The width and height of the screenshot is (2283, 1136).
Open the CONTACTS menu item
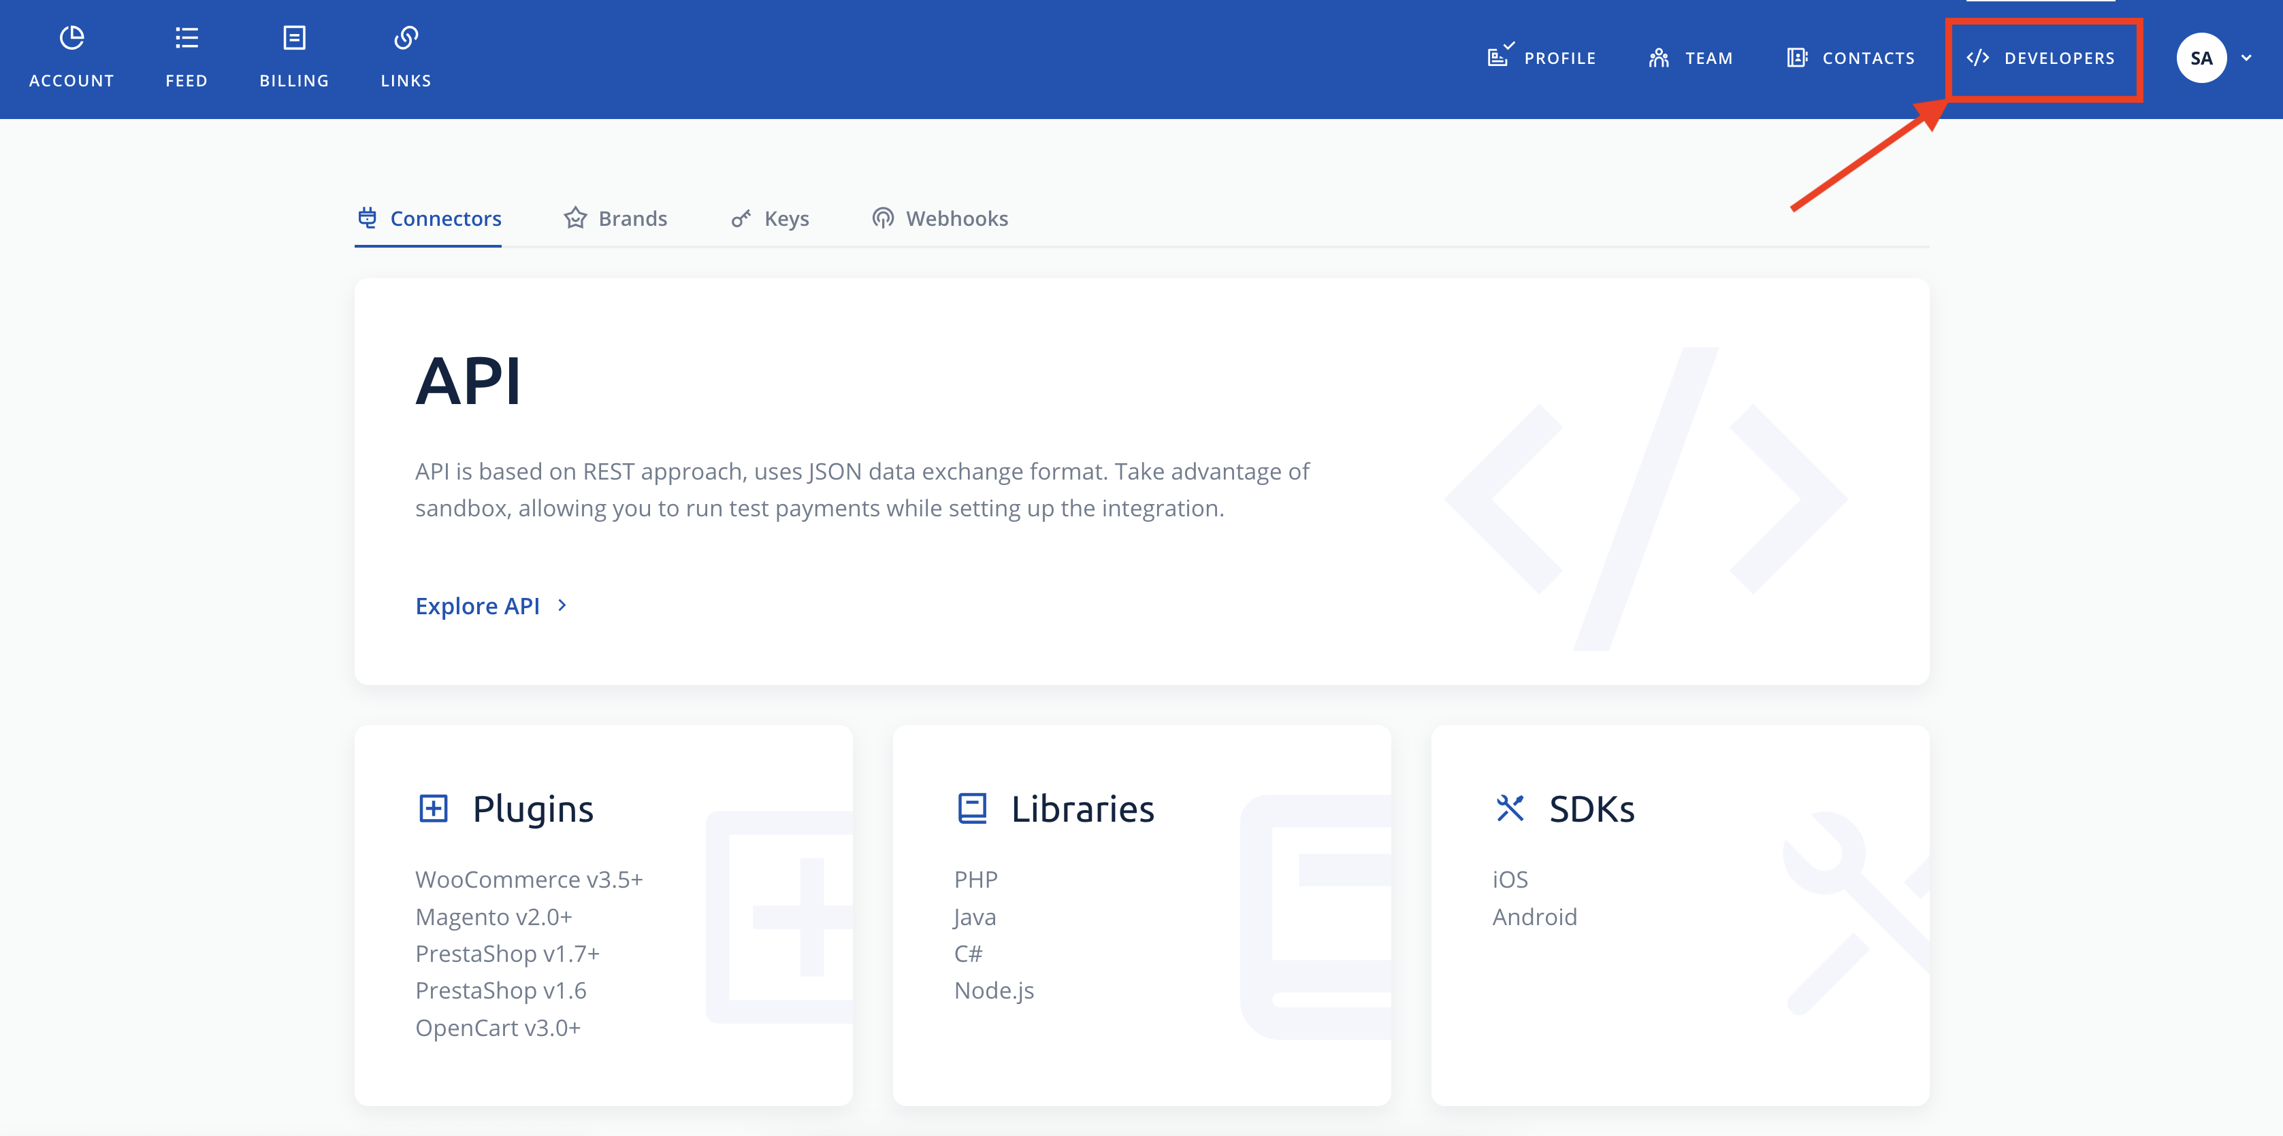1851,59
